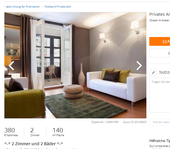Open the 'Jetzt Umzug fair finanzieren' link
Image resolution: width=170 pixels, height=149 pixels.
pyautogui.click(x=23, y=7)
